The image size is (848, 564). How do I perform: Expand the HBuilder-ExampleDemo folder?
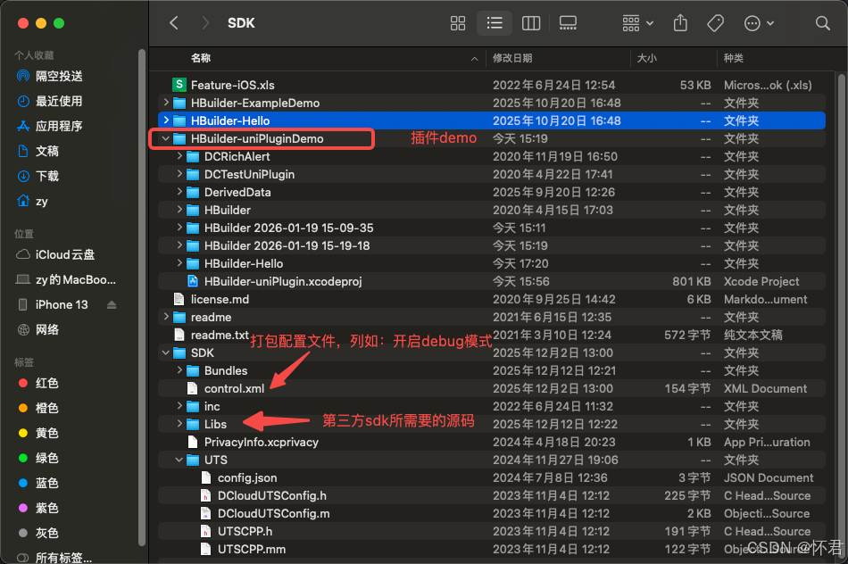coord(165,103)
